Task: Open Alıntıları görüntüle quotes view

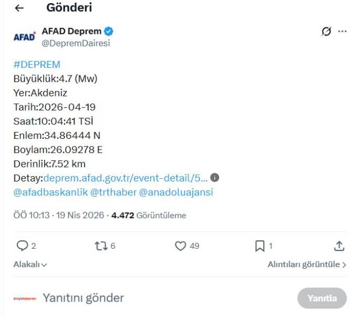Action: [x=306, y=264]
